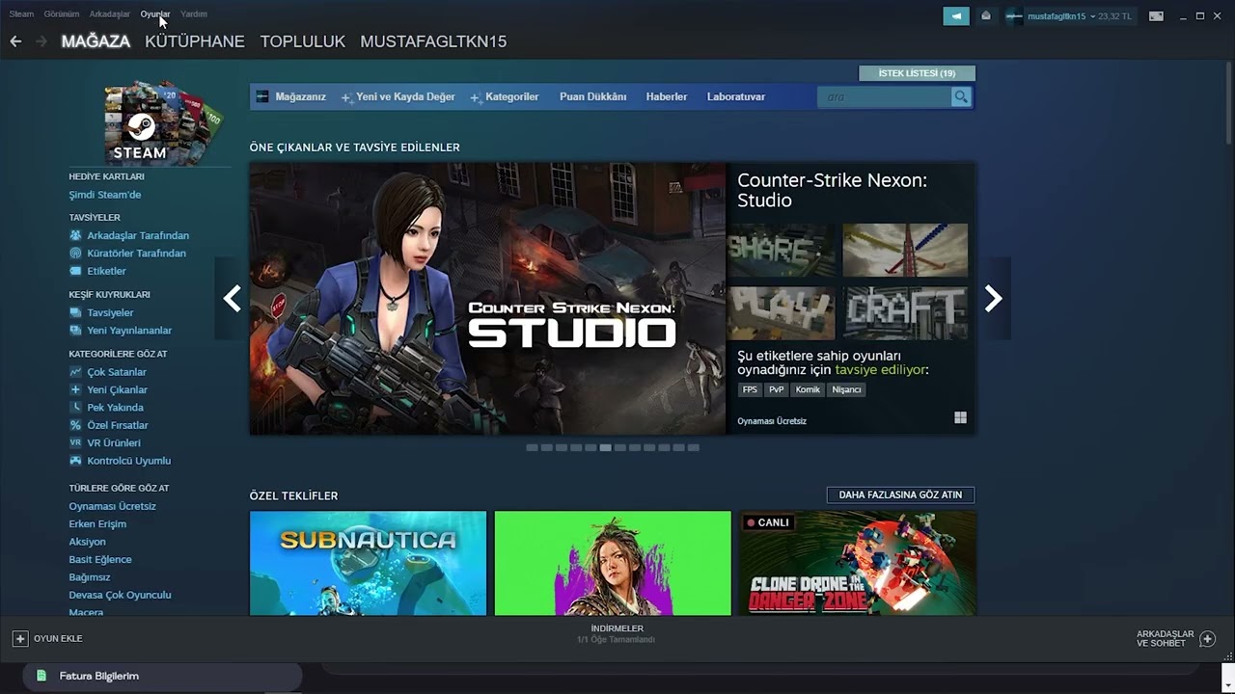
Task: Go forward with the right arrow
Action: [x=41, y=41]
